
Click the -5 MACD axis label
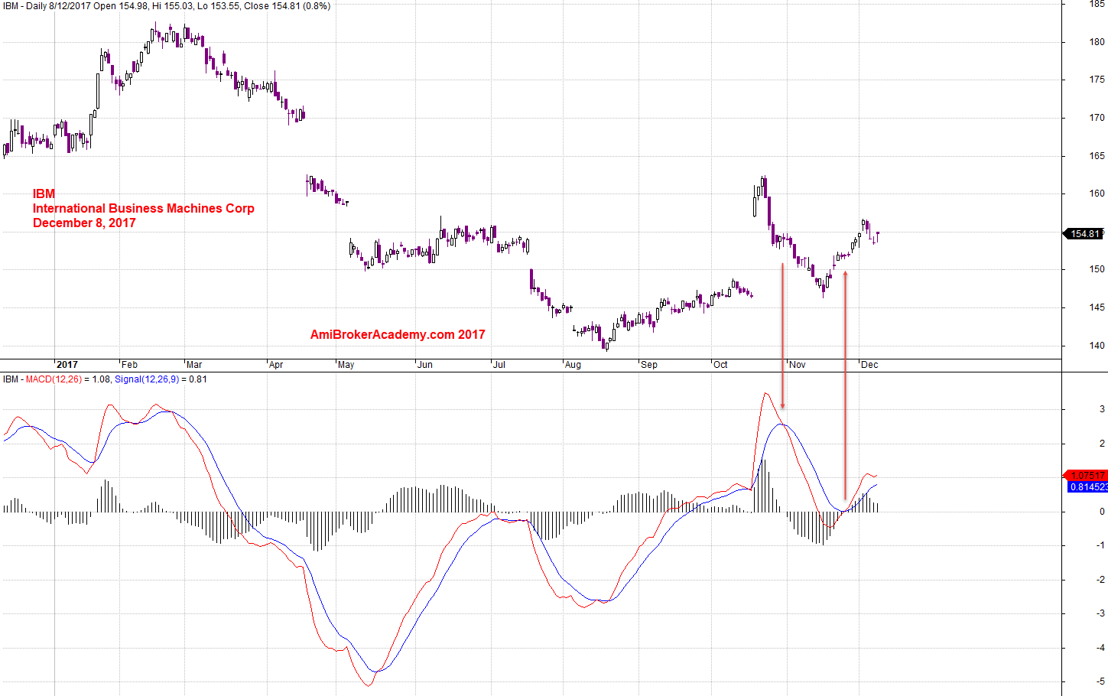point(1100,681)
